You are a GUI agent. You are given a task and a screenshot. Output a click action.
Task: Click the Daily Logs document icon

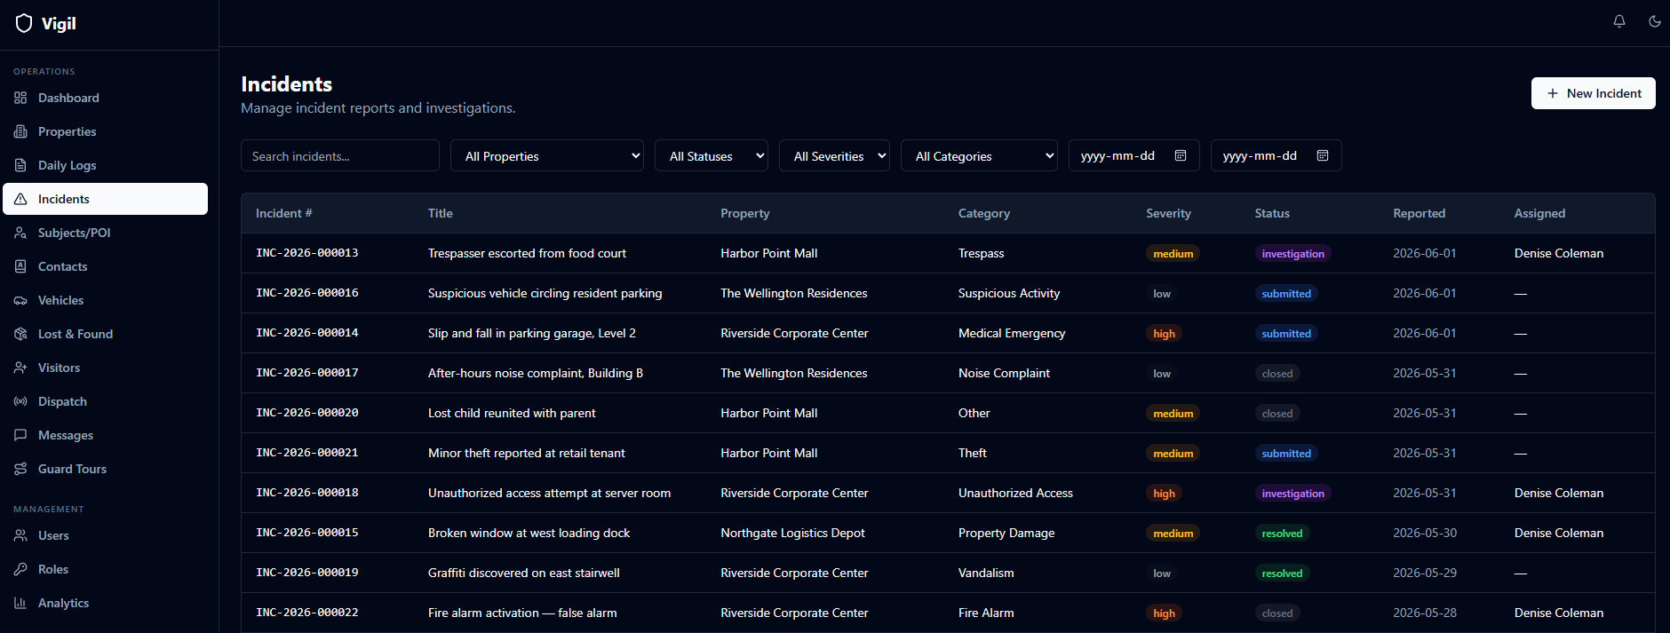point(20,165)
